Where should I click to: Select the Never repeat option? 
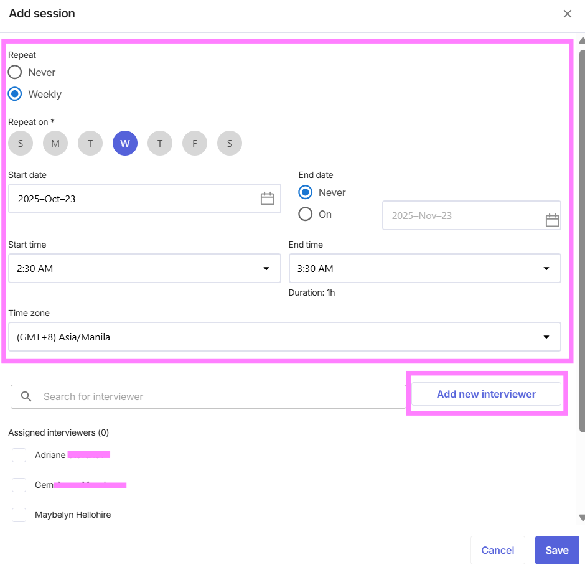[15, 72]
